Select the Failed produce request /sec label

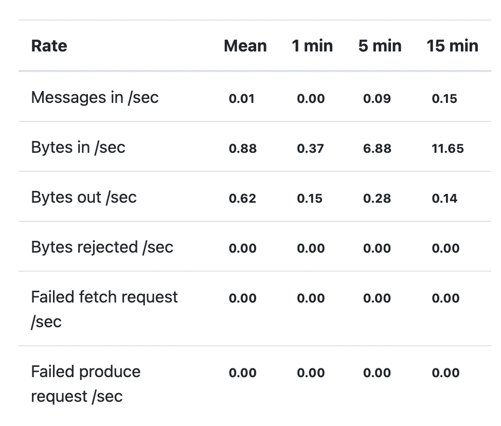(86, 384)
